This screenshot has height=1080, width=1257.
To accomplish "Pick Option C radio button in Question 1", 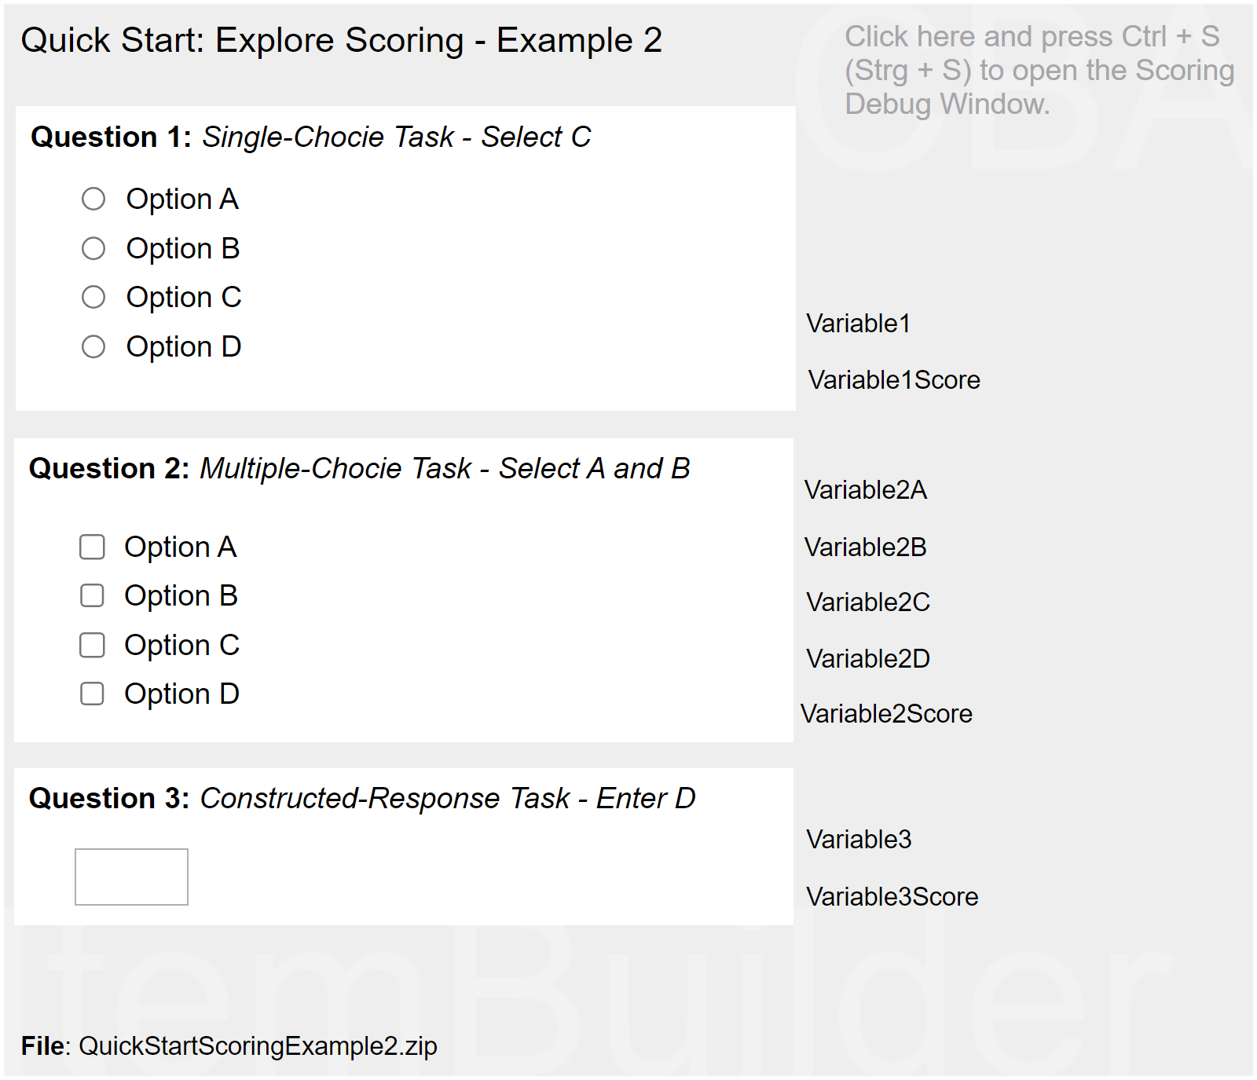I will [x=93, y=298].
